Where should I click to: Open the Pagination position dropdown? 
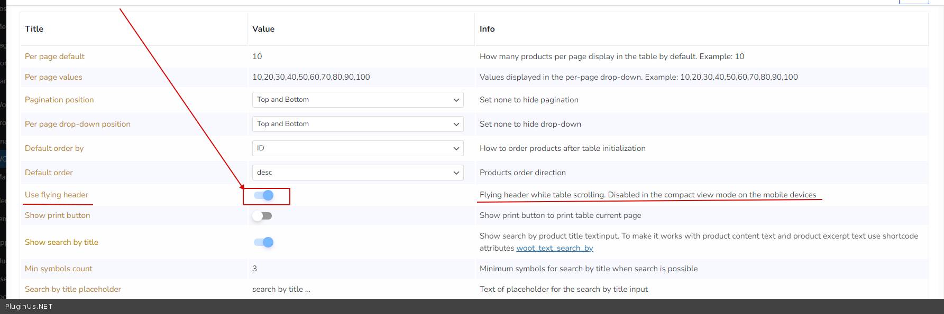358,100
